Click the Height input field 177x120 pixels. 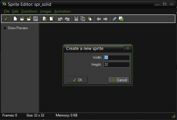tap(117, 65)
